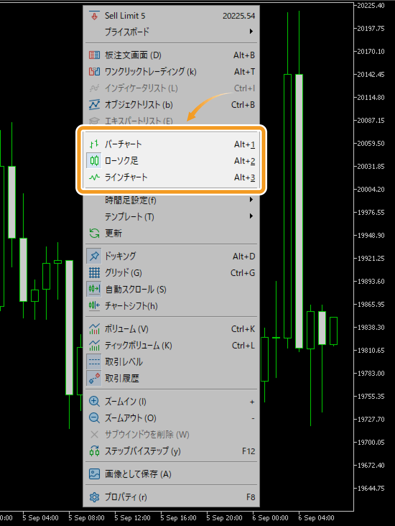The width and height of the screenshot is (395, 526).
Task: Click the 取引履歴 icon
Action: click(x=94, y=378)
